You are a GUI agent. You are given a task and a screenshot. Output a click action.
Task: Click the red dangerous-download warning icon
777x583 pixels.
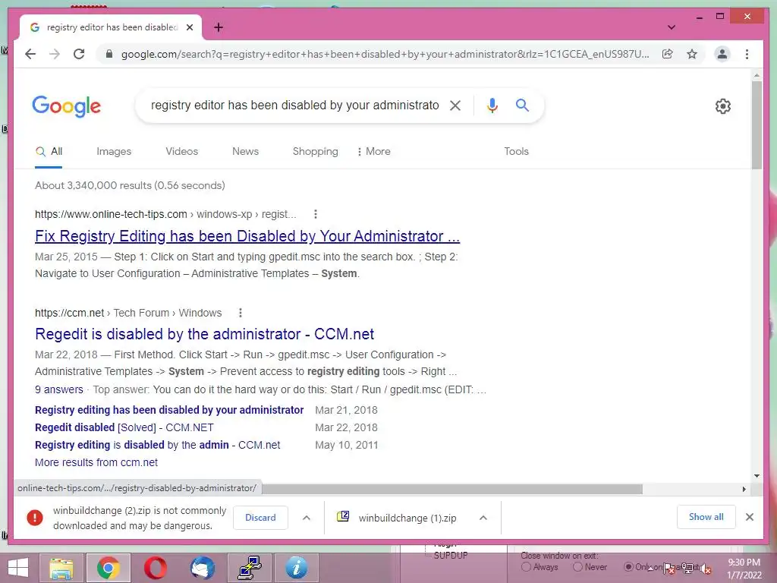pos(35,518)
